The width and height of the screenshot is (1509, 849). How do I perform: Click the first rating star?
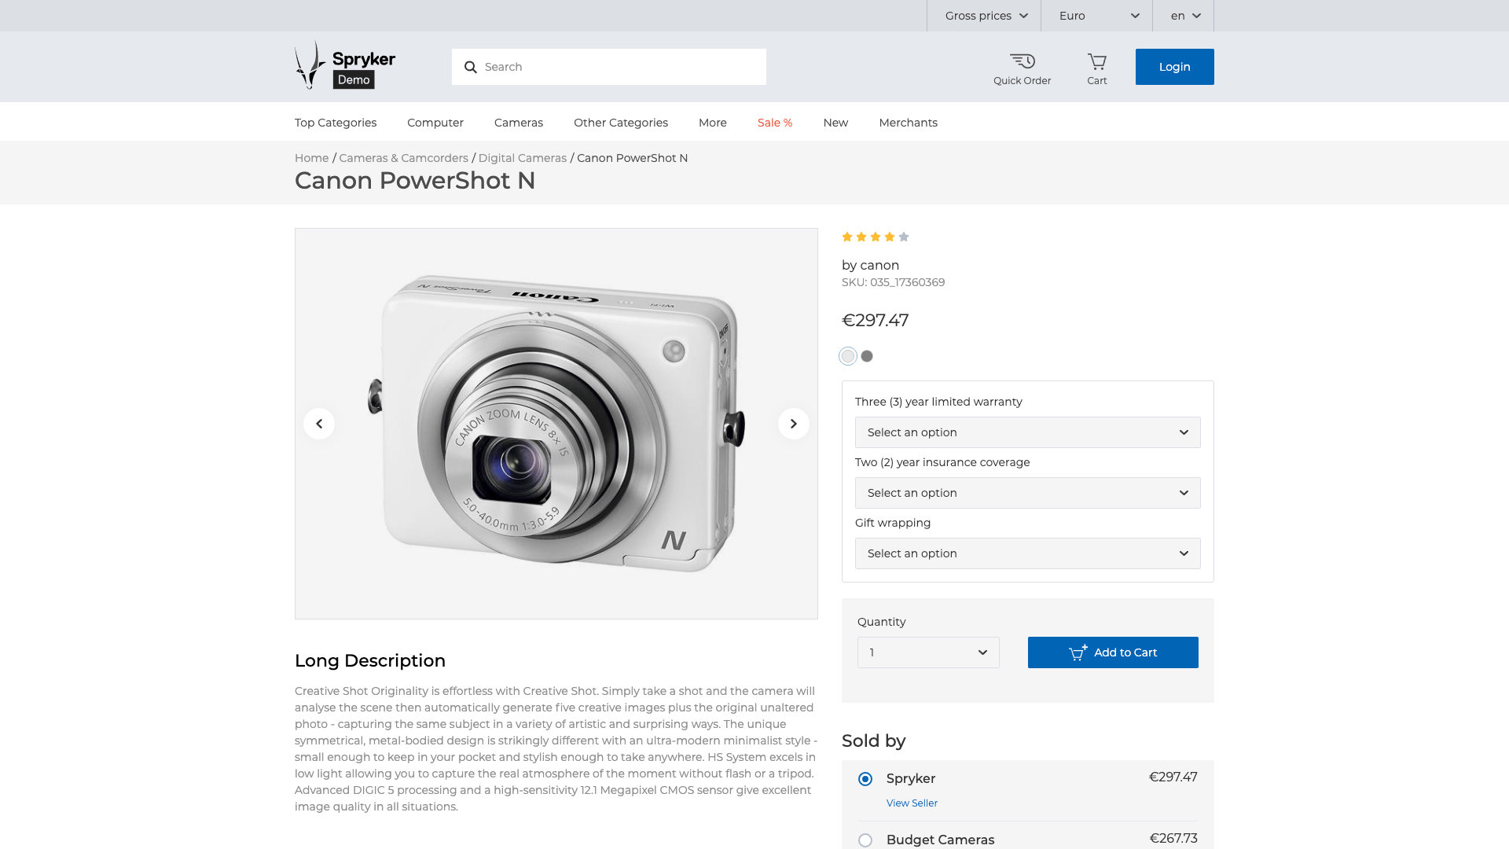[x=847, y=237]
